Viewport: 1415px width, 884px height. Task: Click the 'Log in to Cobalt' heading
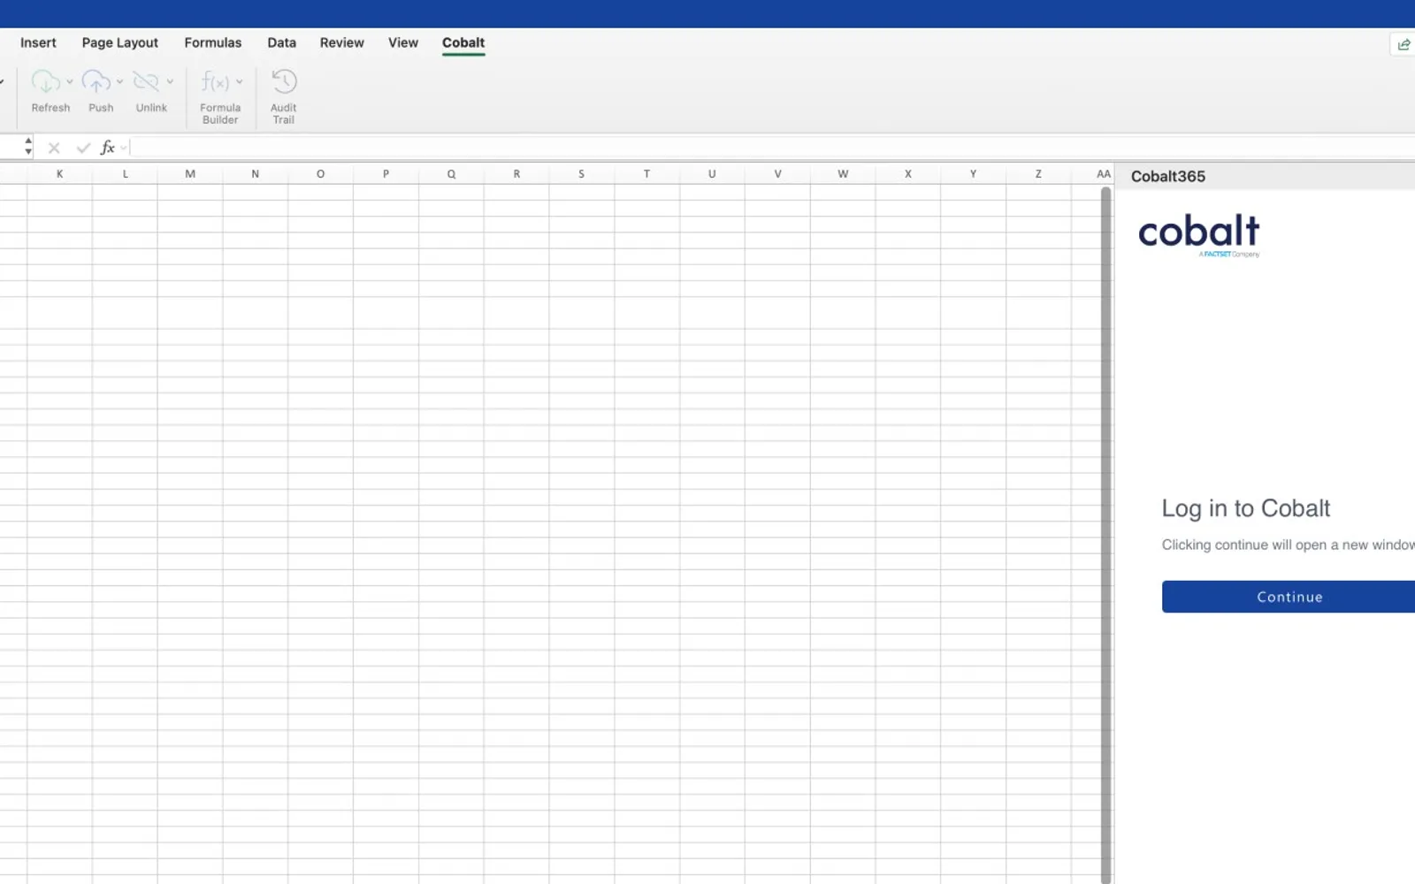click(1245, 508)
